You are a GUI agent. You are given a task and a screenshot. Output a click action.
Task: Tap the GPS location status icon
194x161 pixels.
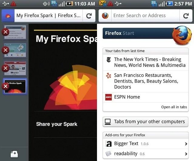click(46, 4)
